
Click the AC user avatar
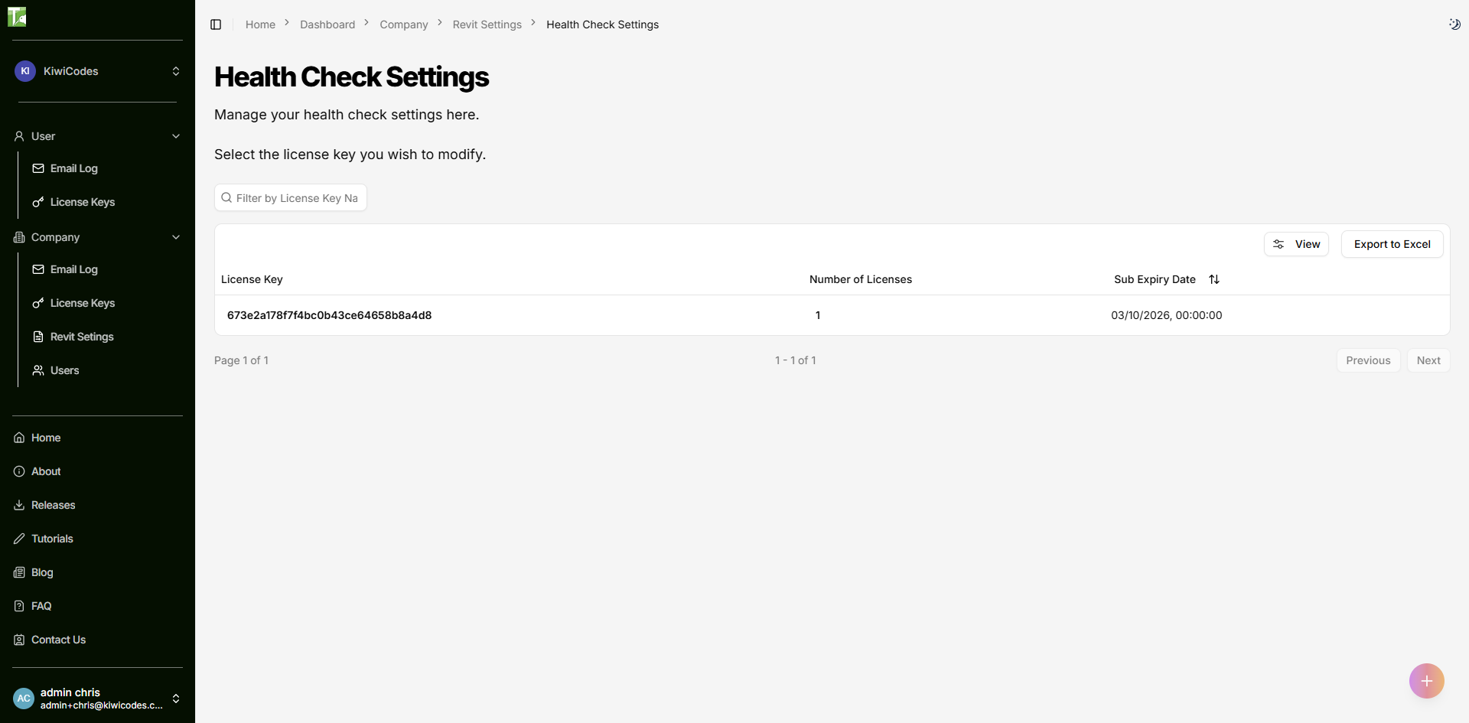click(24, 699)
